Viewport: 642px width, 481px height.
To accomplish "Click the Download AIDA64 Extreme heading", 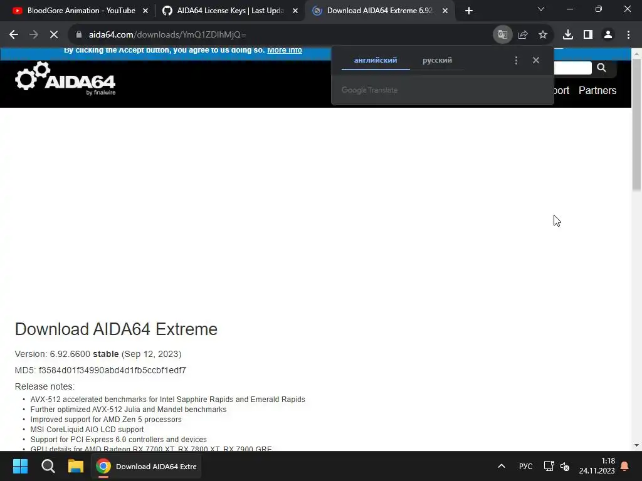I will 116,329.
